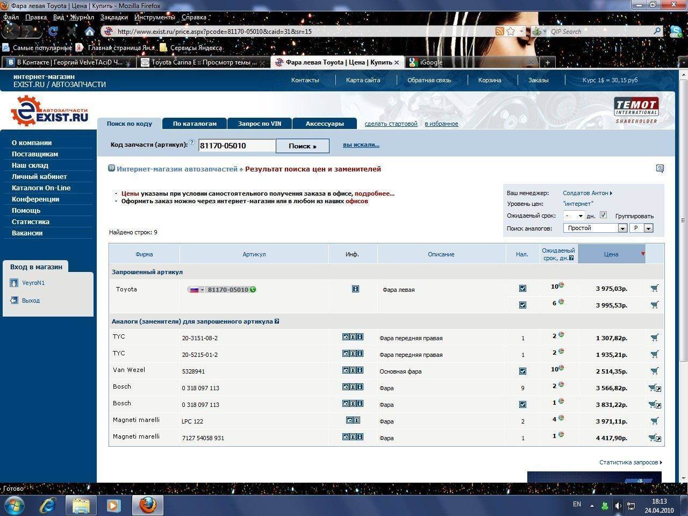
Task: Toggle the Группировать checkbox
Action: (x=603, y=215)
